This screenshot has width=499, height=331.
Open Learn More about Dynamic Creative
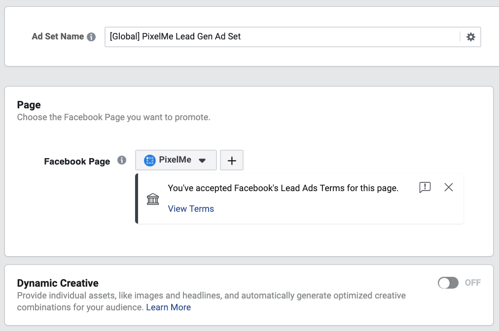click(168, 307)
